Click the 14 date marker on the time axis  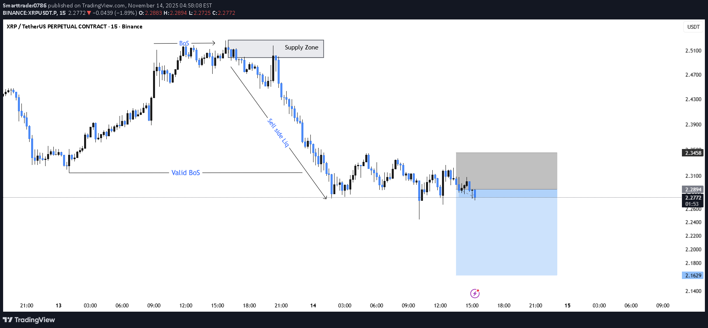(313, 305)
